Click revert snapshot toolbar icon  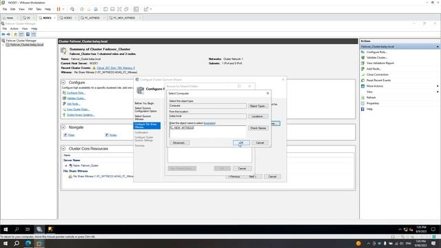click(89, 9)
